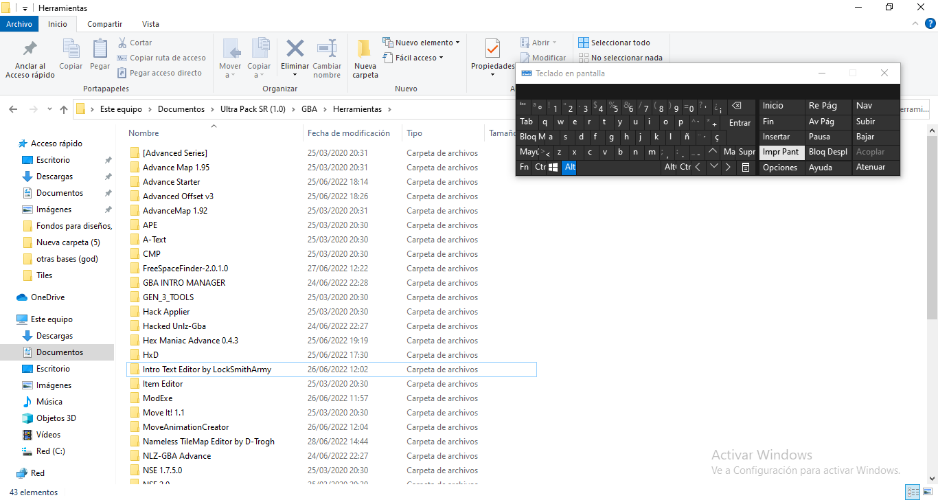The width and height of the screenshot is (938, 500).
Task: Click the Eliminar red X icon
Action: (295, 49)
